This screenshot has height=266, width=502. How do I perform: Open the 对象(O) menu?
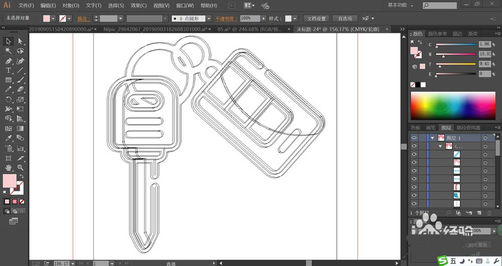[x=70, y=6]
